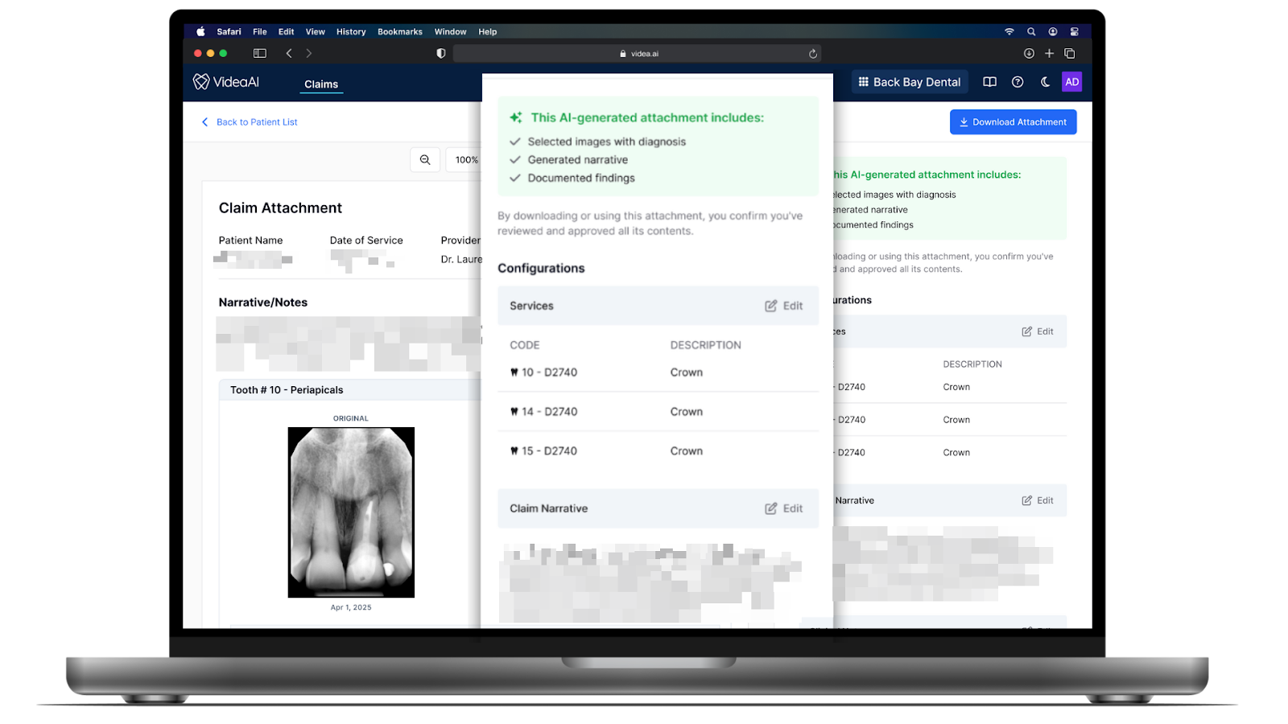This screenshot has height=724, width=1288.
Task: Go back to patient list
Action: (x=250, y=122)
